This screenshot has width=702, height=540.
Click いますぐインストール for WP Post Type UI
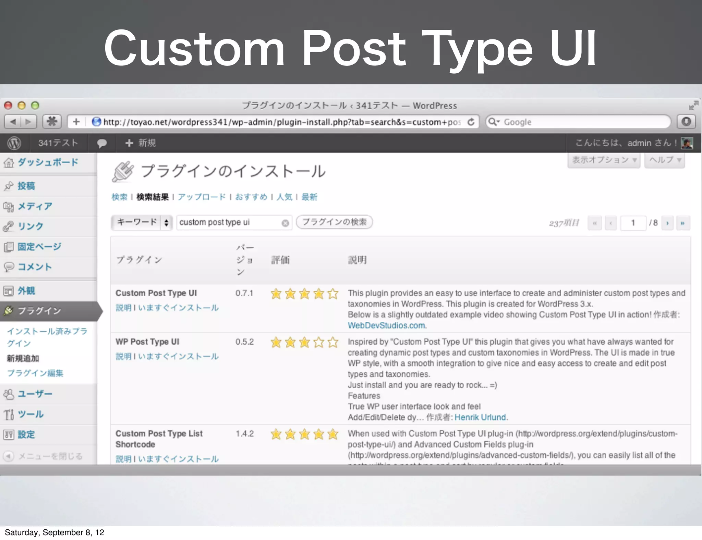click(x=178, y=356)
